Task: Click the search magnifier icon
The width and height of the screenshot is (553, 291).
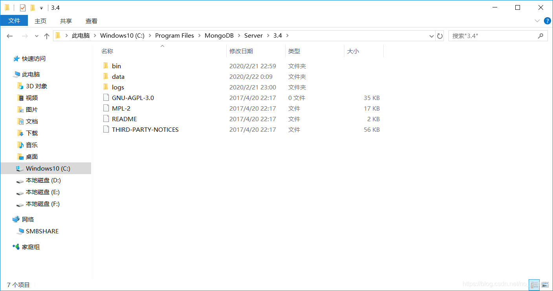Action: 541,36
